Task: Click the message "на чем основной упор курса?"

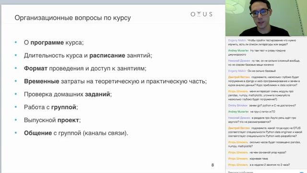Action: coord(257,152)
